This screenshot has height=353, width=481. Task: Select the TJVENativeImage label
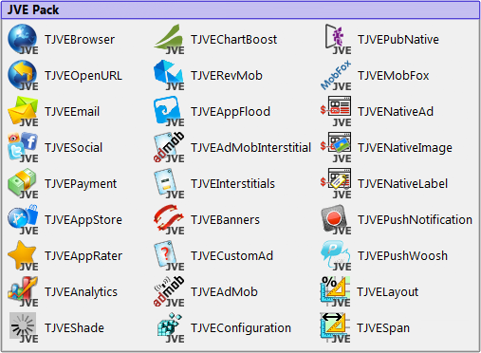point(405,148)
